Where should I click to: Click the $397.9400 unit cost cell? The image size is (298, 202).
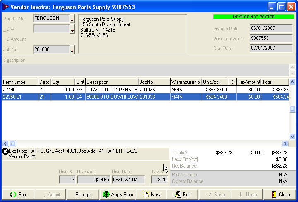(x=215, y=90)
